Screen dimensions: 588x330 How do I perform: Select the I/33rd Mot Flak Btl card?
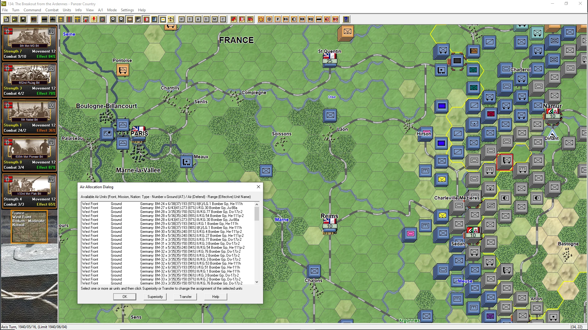(x=29, y=191)
